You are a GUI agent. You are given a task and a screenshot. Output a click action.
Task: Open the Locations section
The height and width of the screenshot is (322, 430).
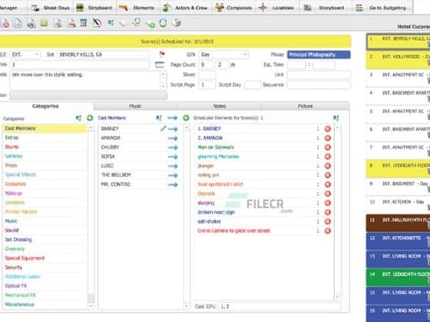276,8
